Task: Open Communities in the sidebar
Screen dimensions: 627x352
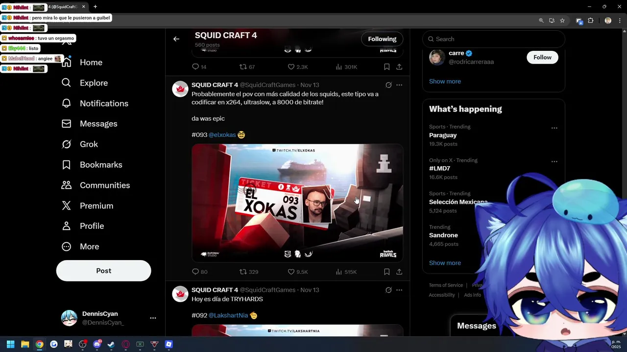Action: (96, 185)
